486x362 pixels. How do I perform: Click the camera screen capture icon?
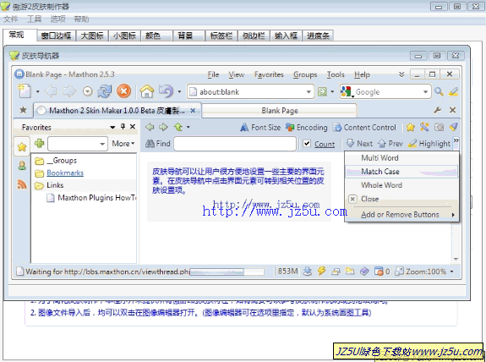coord(439,127)
